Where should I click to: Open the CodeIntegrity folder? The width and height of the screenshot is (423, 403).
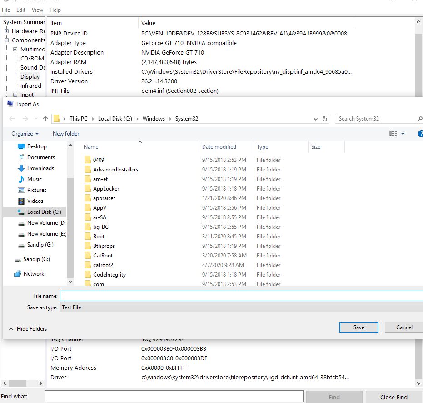109,275
